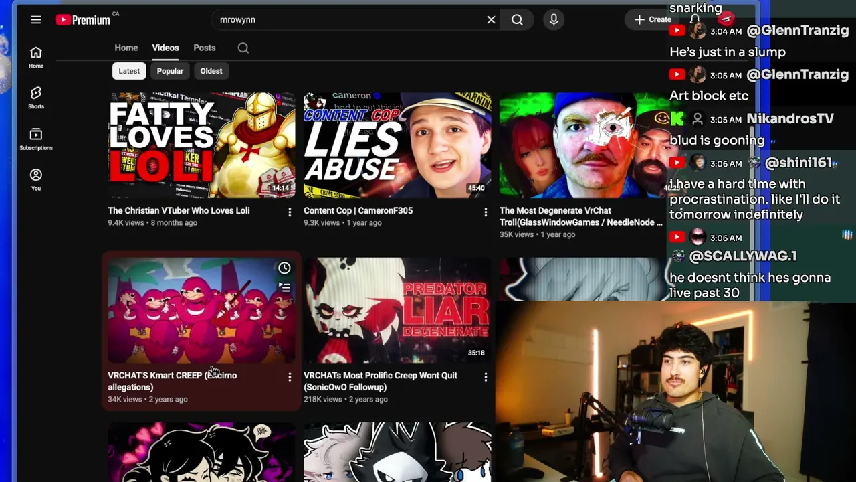This screenshot has height=482, width=856.
Task: Open the Content Cop Lies Abuse thumbnail
Action: (x=397, y=145)
